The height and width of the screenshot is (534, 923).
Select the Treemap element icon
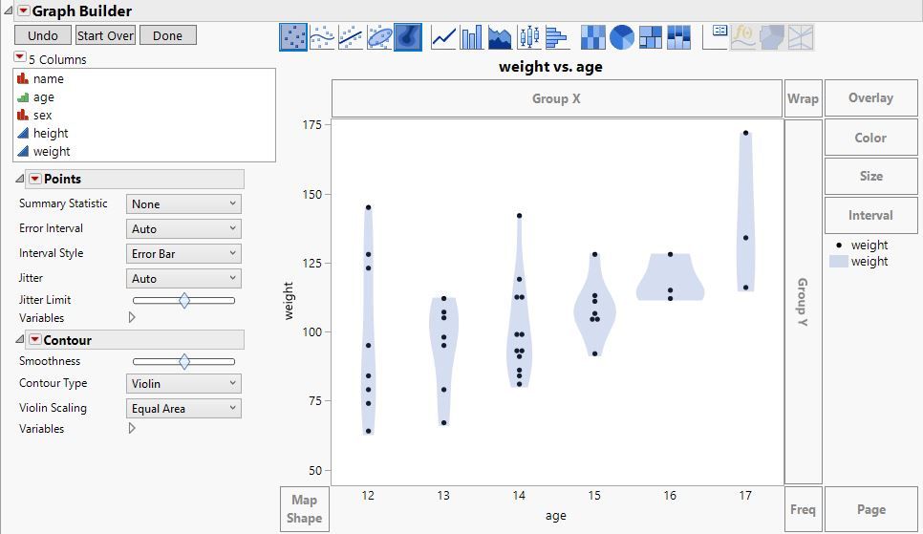pos(651,37)
